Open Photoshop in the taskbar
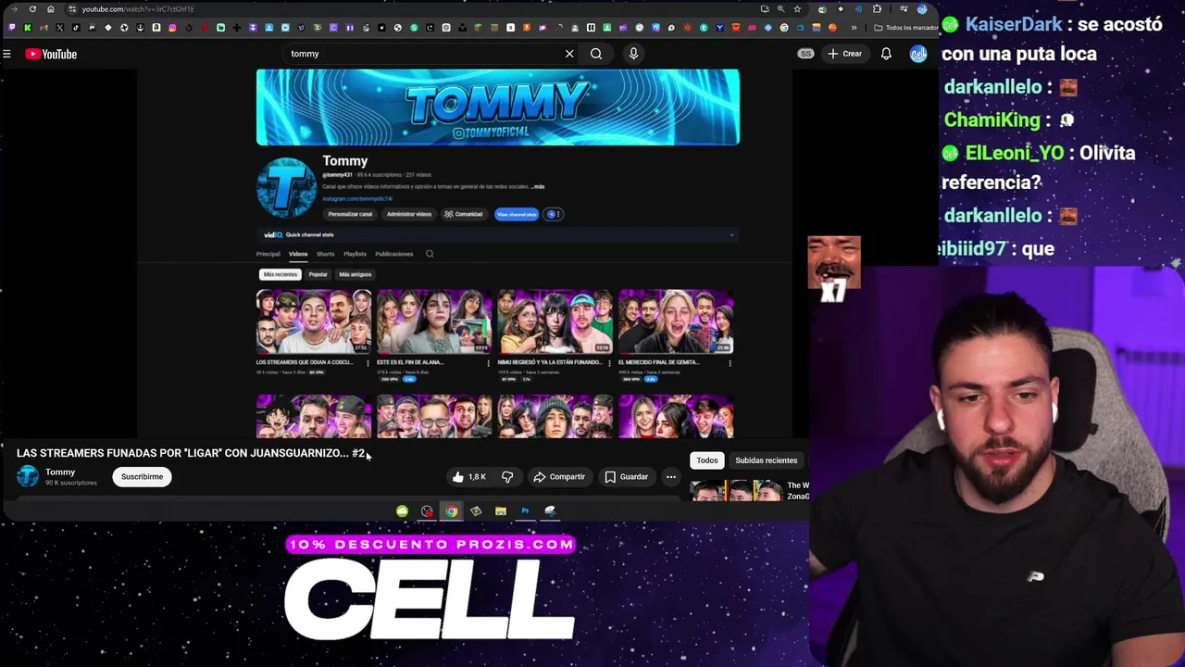The image size is (1185, 667). click(525, 511)
